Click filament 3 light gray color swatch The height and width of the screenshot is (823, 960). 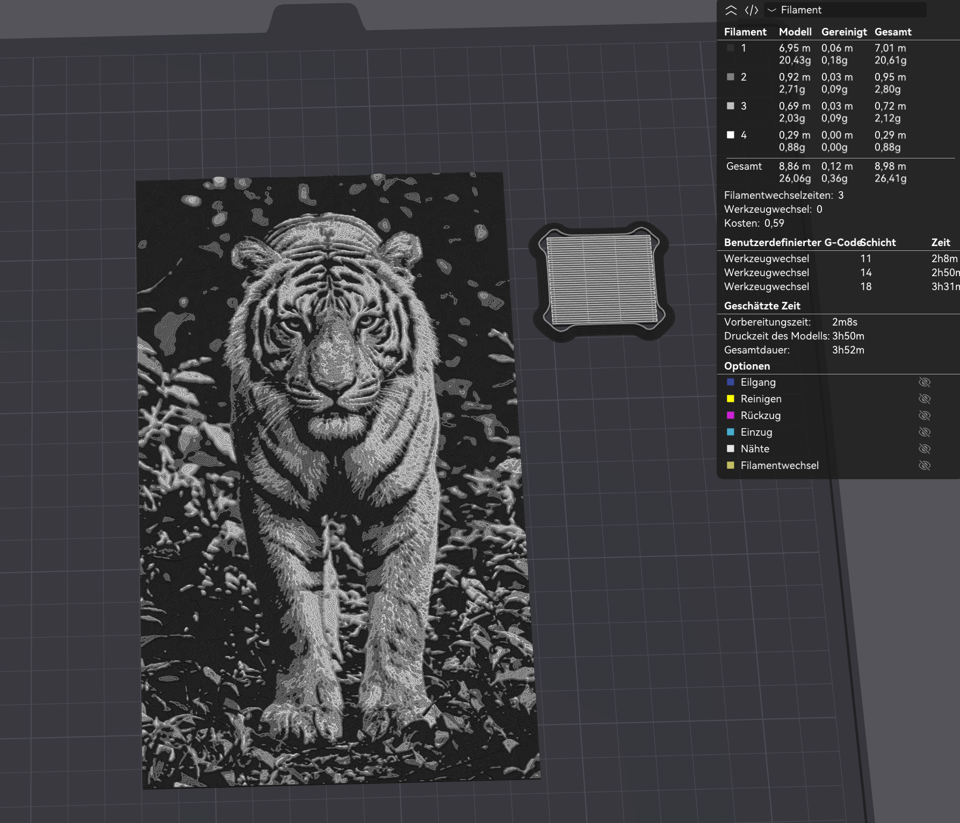(731, 106)
